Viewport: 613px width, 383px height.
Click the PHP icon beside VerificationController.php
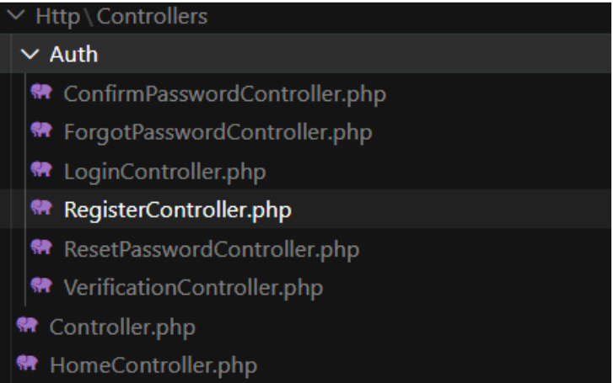pyautogui.click(x=39, y=288)
